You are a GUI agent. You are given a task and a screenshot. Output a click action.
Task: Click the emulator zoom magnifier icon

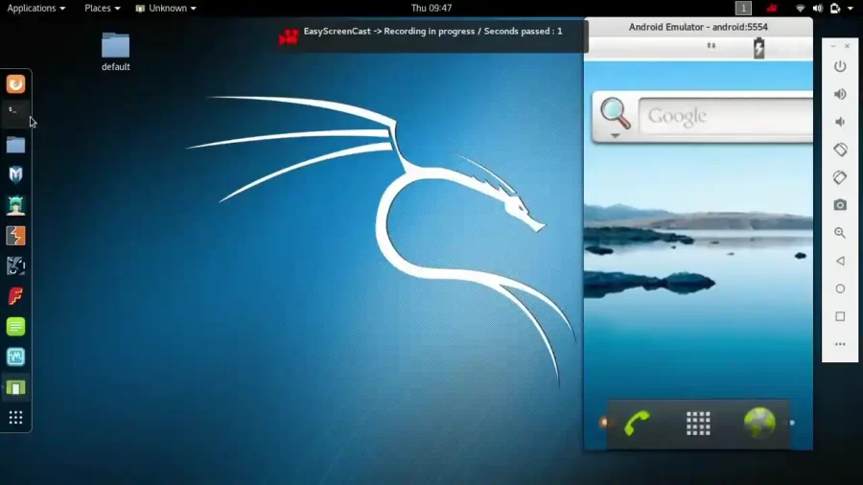840,233
